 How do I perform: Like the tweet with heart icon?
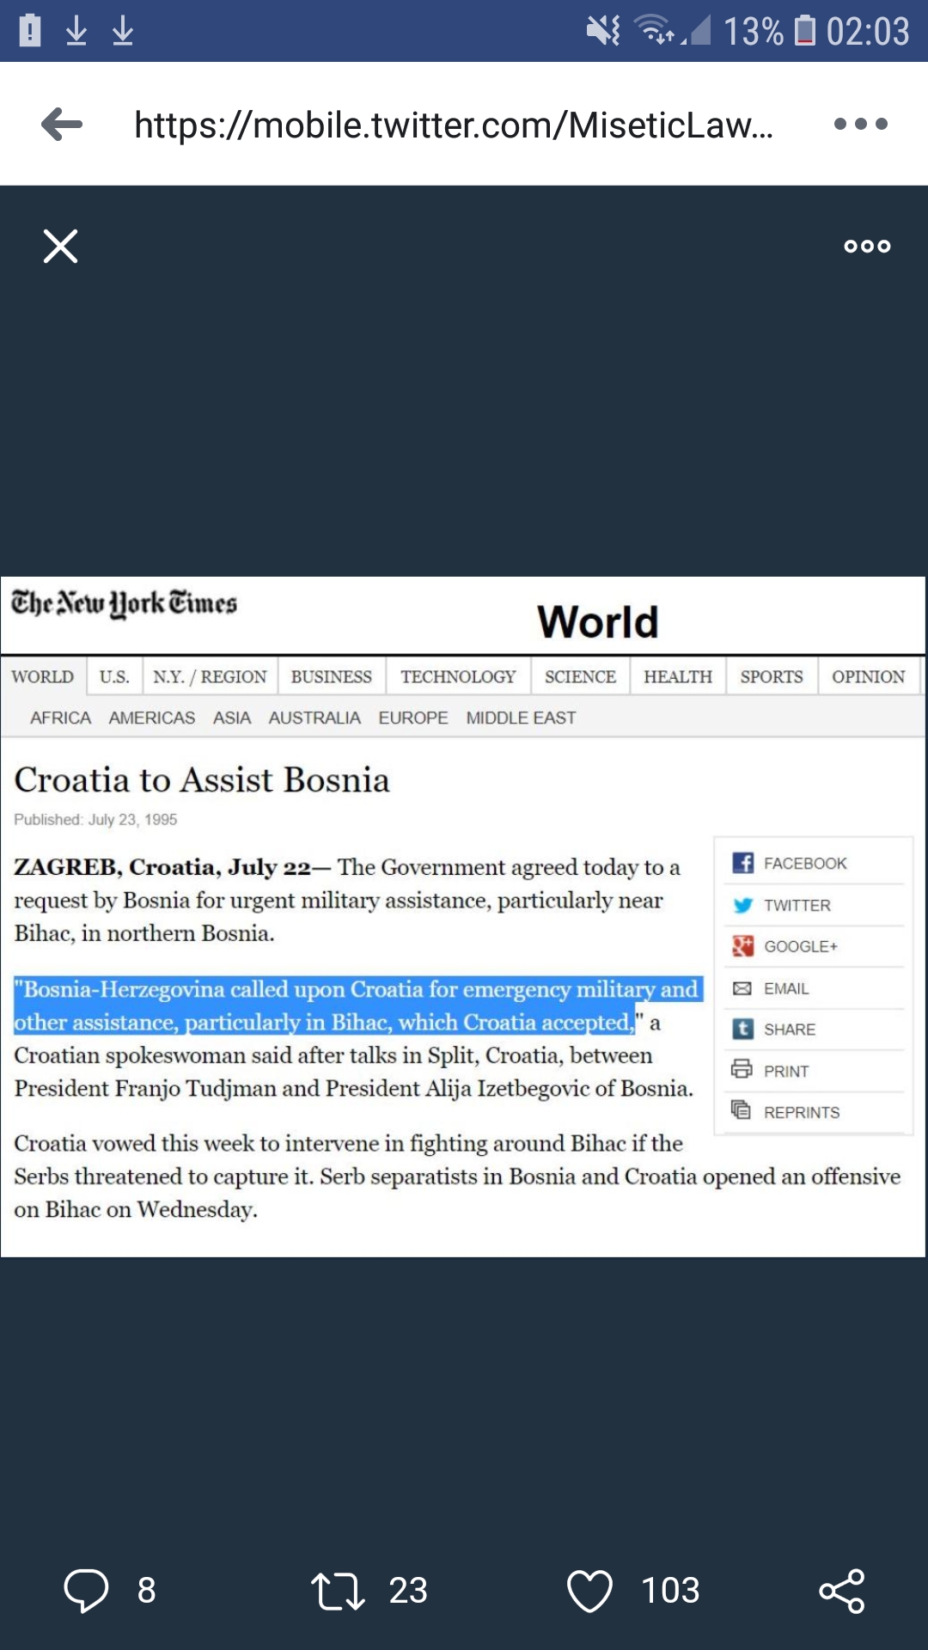tap(590, 1591)
